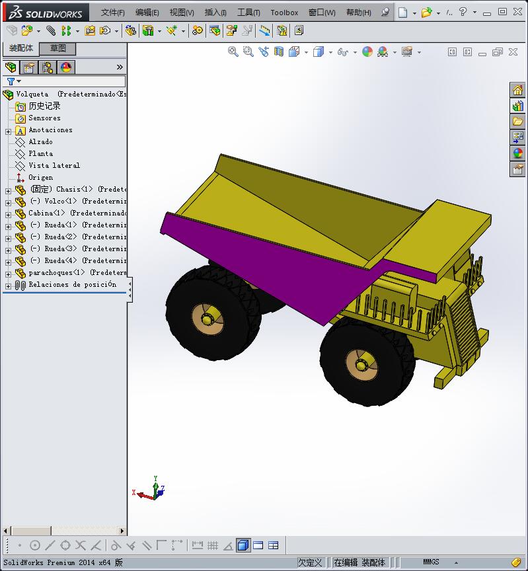Screen dimensions: 528x571
Task: Open Design Library in task pane
Action: pyautogui.click(x=517, y=106)
